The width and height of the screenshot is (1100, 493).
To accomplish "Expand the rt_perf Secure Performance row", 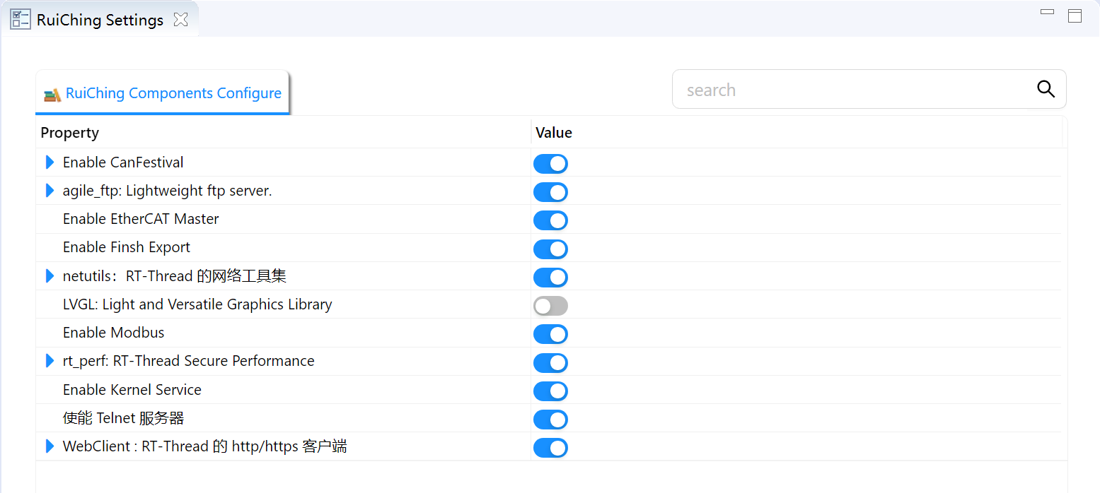I will 50,361.
